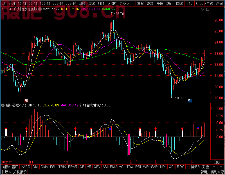The image size is (225, 175).
Task: Select the CR indicator tab
Action: [82, 167]
